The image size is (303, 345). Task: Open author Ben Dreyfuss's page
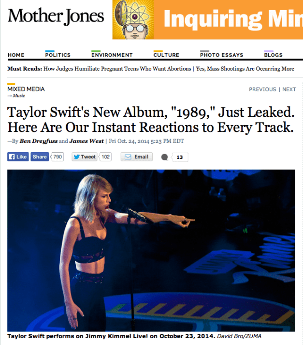pos(39,141)
